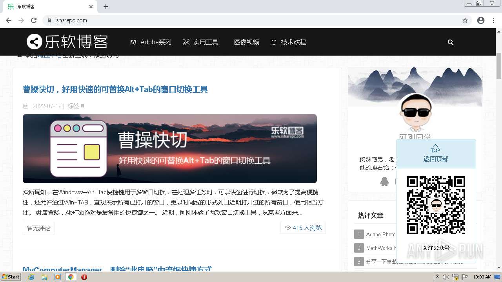Viewport: 502px width, 282px height.
Task: Click the 热评文章 section heading
Action: (371, 215)
